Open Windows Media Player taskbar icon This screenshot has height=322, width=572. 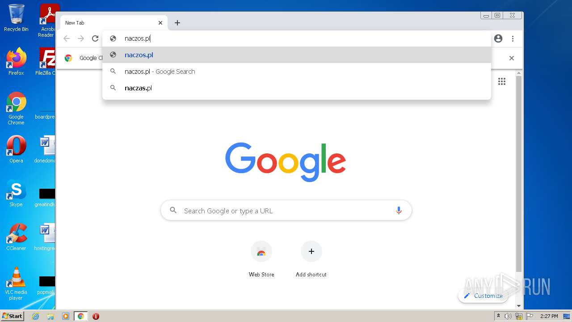tap(66, 316)
